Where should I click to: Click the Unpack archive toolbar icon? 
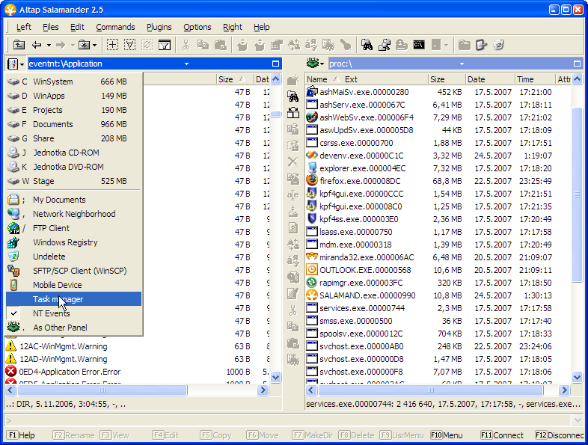click(260, 46)
